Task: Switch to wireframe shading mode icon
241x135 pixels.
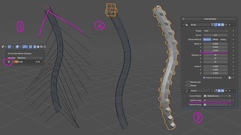Action: click(x=35, y=47)
